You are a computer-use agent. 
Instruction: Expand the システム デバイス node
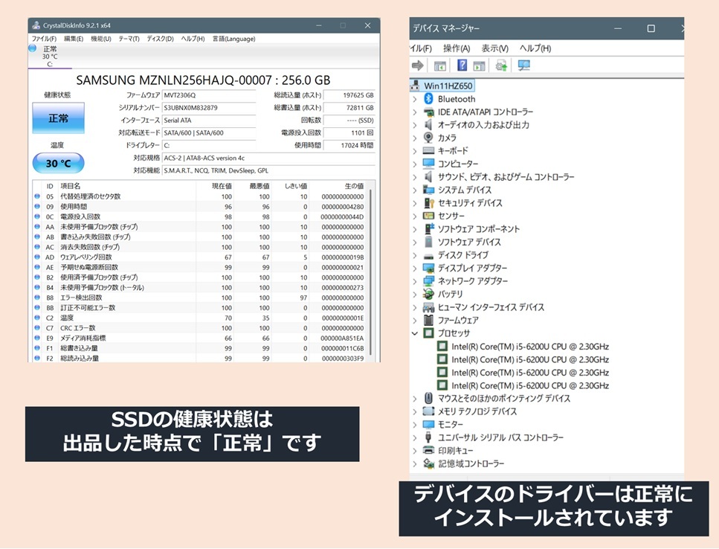(415, 190)
